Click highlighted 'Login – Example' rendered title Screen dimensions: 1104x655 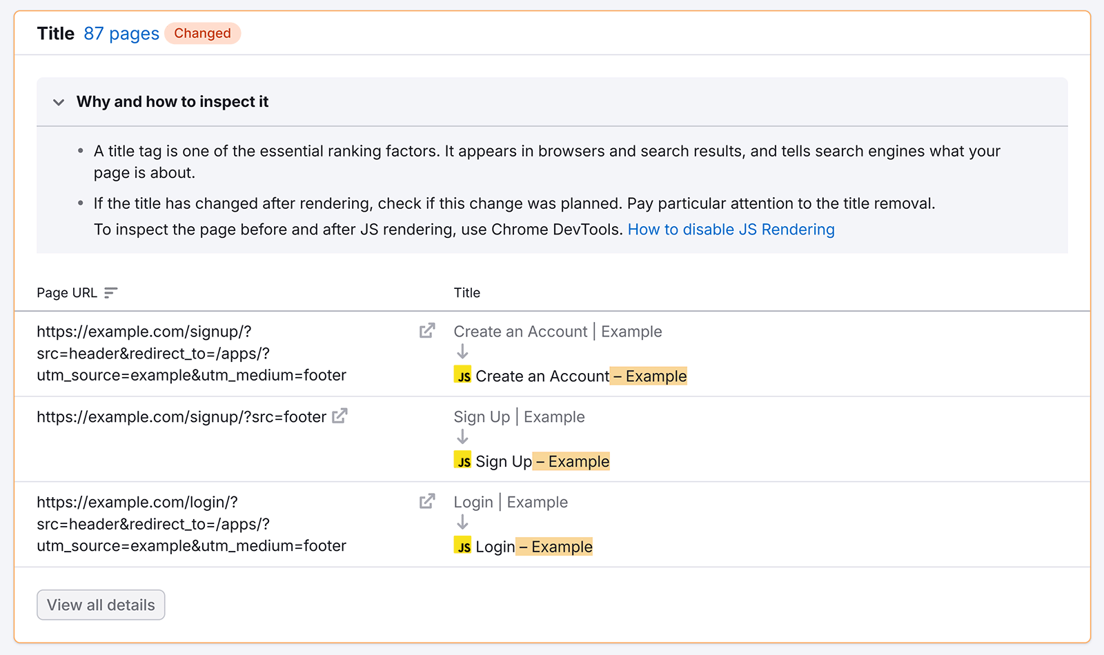[x=533, y=547]
